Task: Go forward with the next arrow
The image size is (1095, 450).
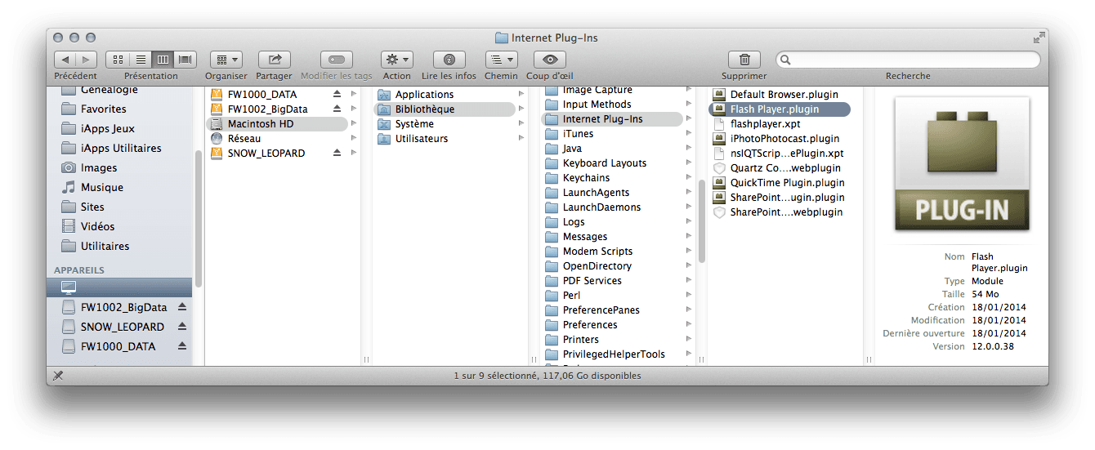Action: coord(87,60)
